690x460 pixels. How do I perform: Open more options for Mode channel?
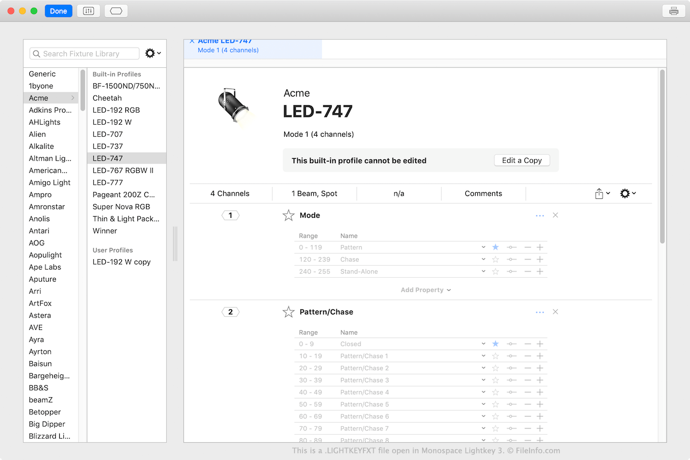click(539, 216)
